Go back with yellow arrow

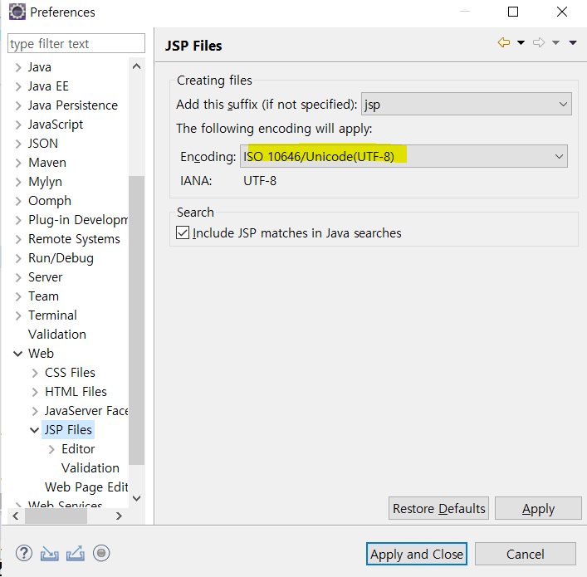tap(504, 42)
